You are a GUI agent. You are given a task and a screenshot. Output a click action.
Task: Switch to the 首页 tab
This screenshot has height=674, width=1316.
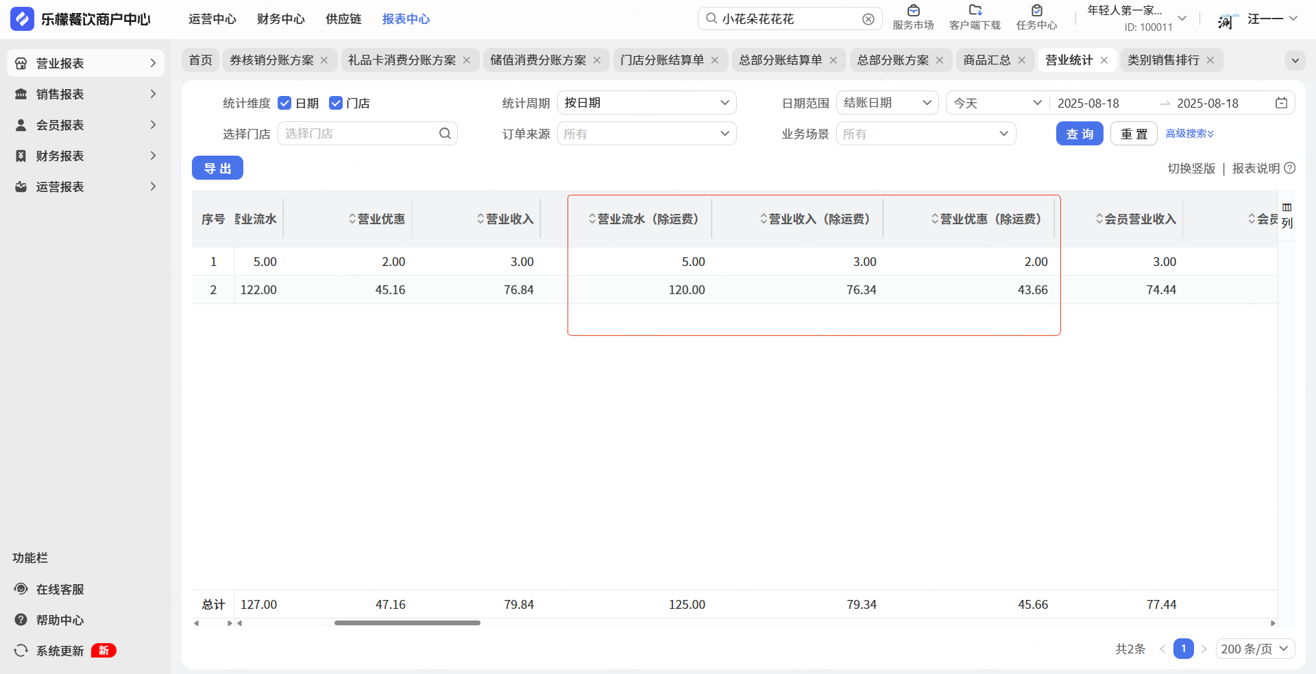200,60
